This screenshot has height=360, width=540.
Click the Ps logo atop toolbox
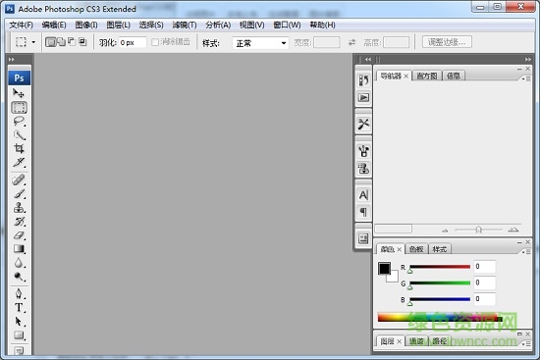(x=20, y=78)
